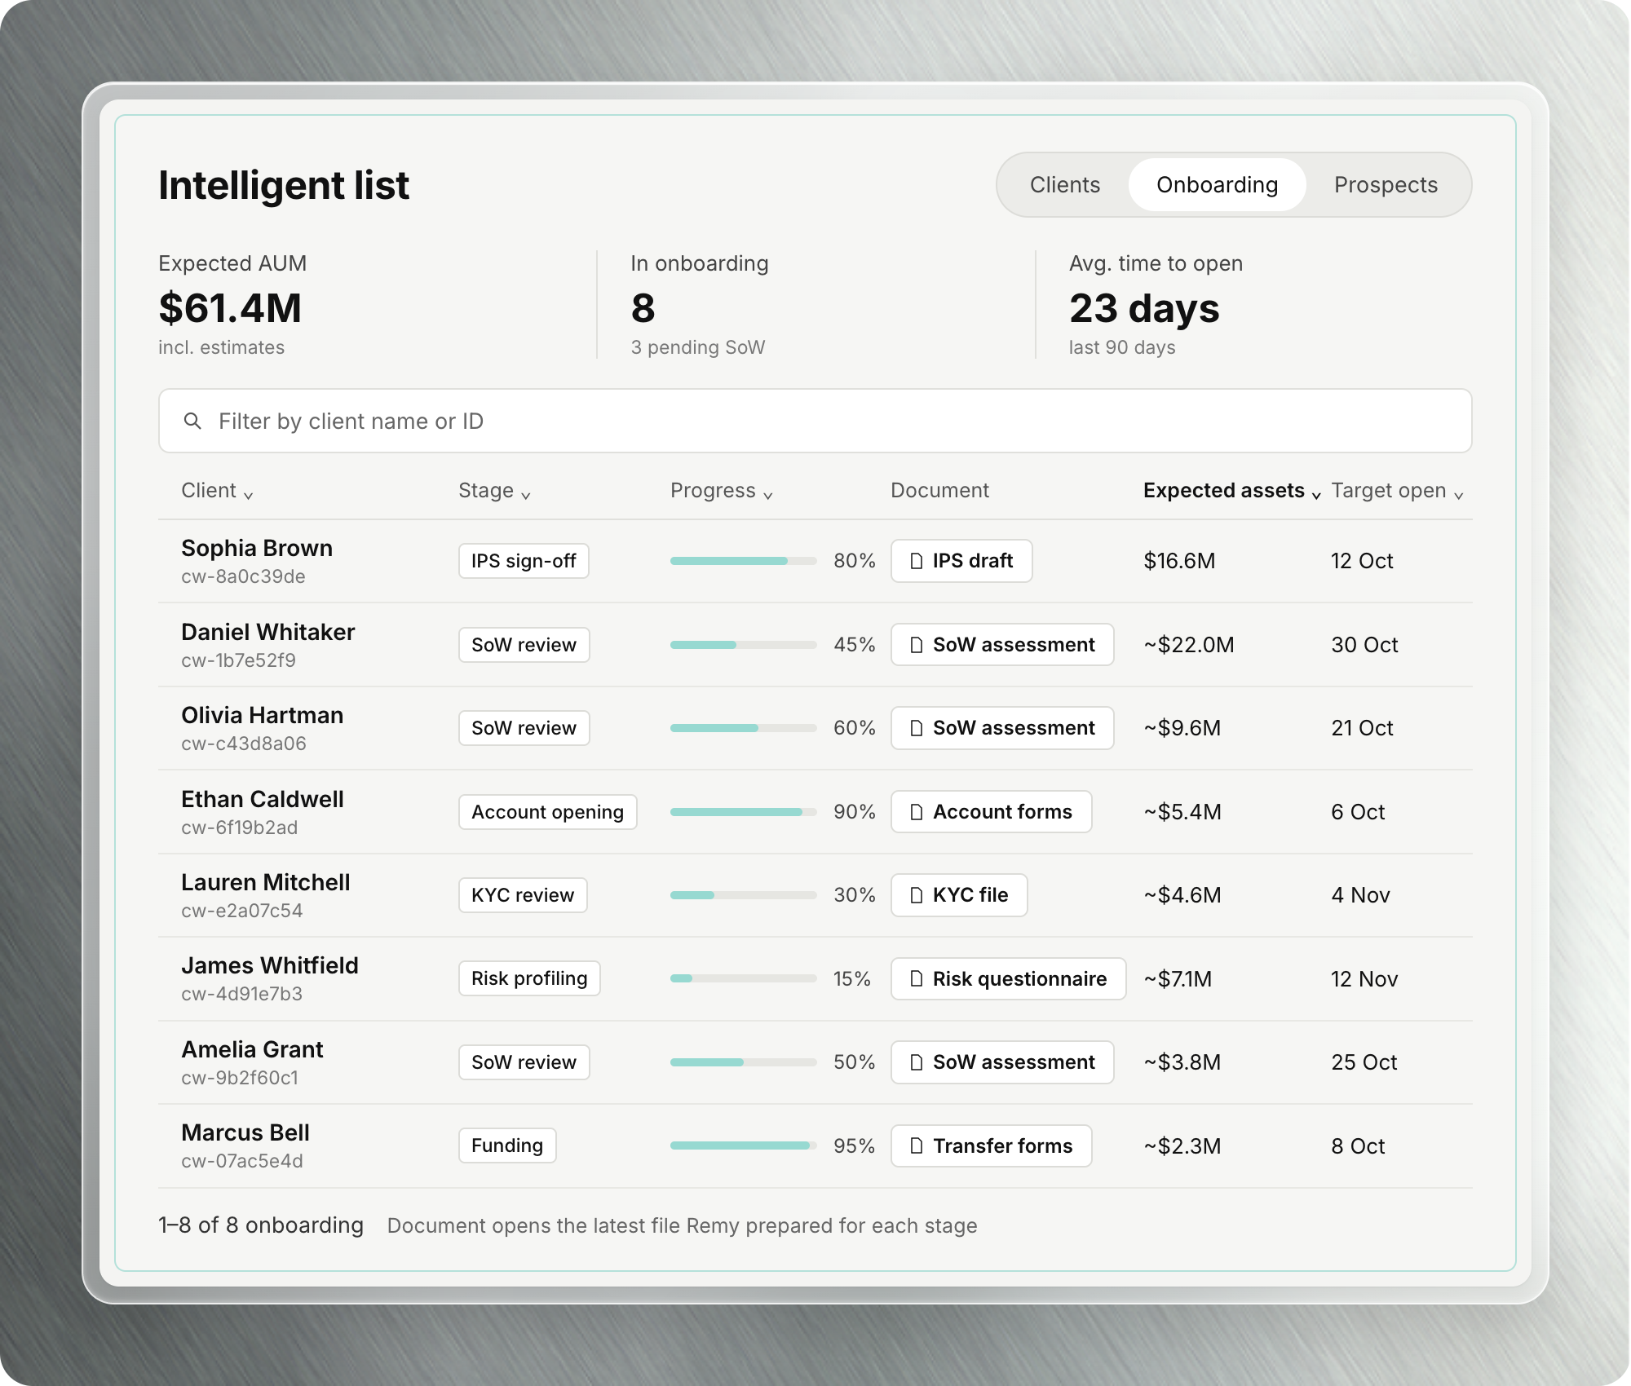Click expected assets value ~$22.0M

[1189, 645]
